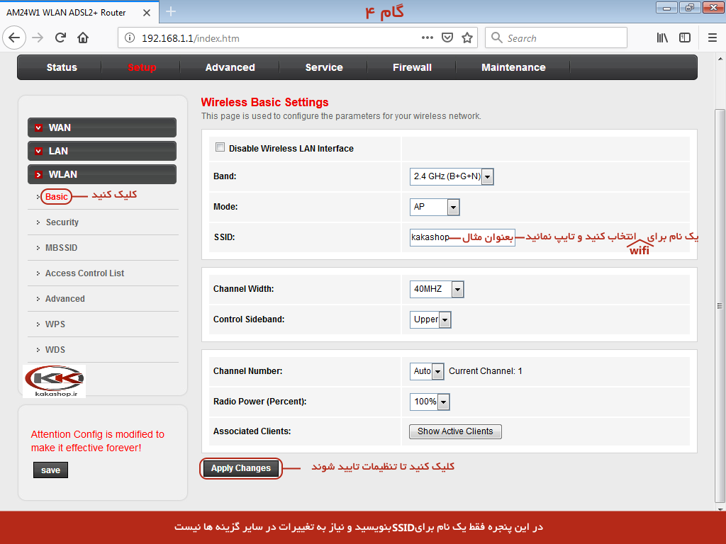Click scrollbar up arrow
Viewport: 726px width, 544px height.
click(x=720, y=59)
